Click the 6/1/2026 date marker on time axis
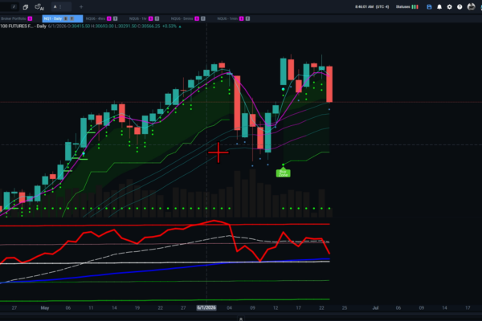 (206, 308)
